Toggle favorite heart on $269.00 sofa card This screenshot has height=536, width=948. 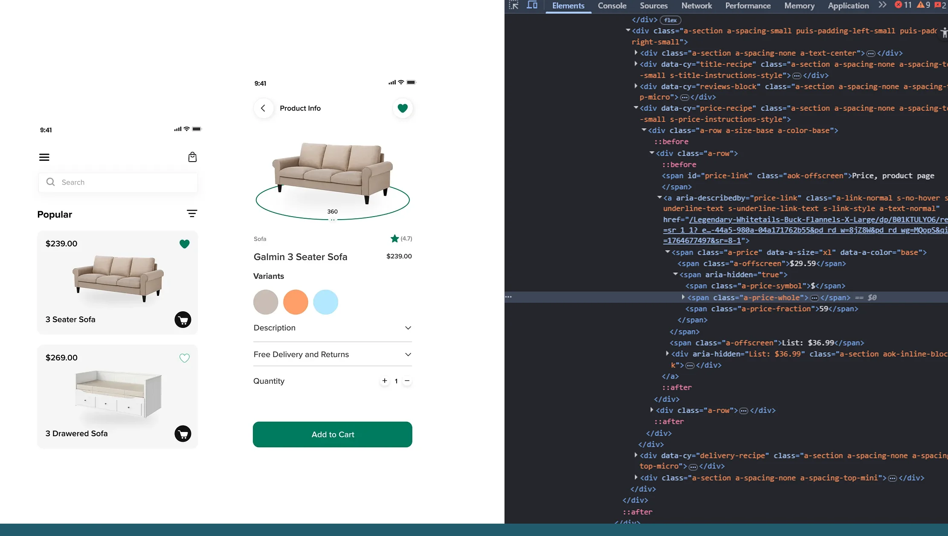point(184,358)
